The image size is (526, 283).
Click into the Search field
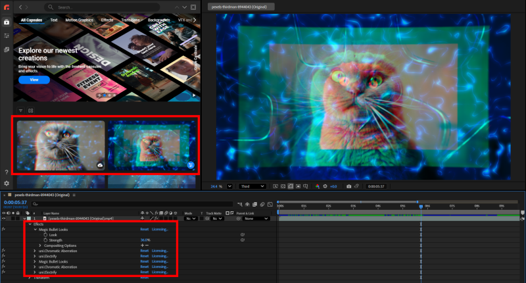(102, 7)
